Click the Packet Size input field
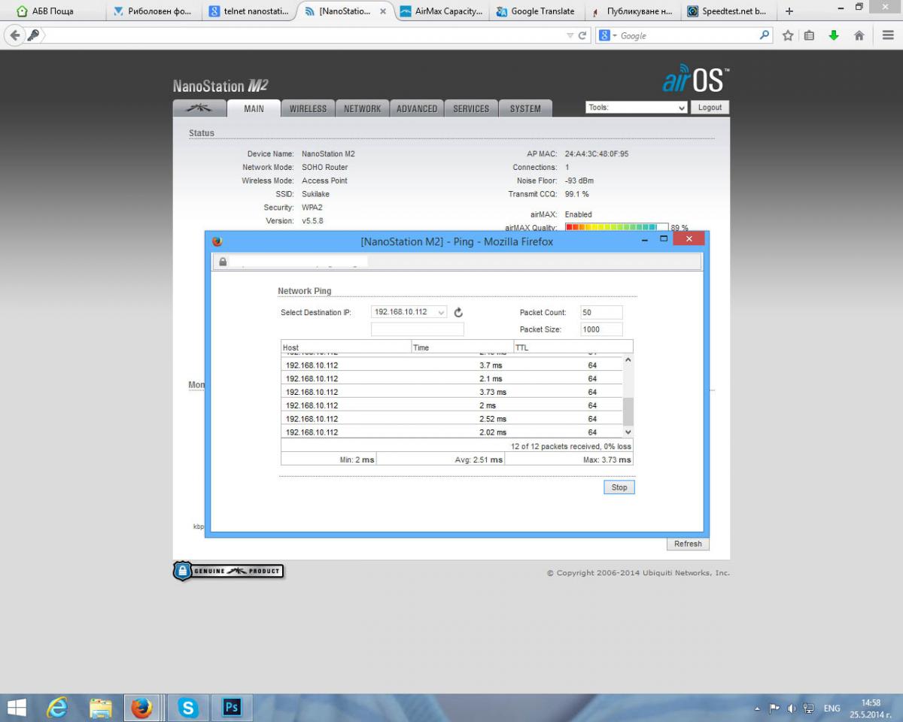Screen dimensions: 903x722 [601, 329]
